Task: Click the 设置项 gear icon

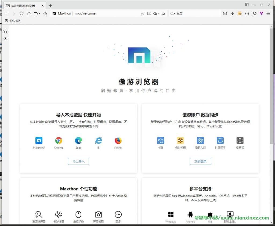Action: pos(240,141)
